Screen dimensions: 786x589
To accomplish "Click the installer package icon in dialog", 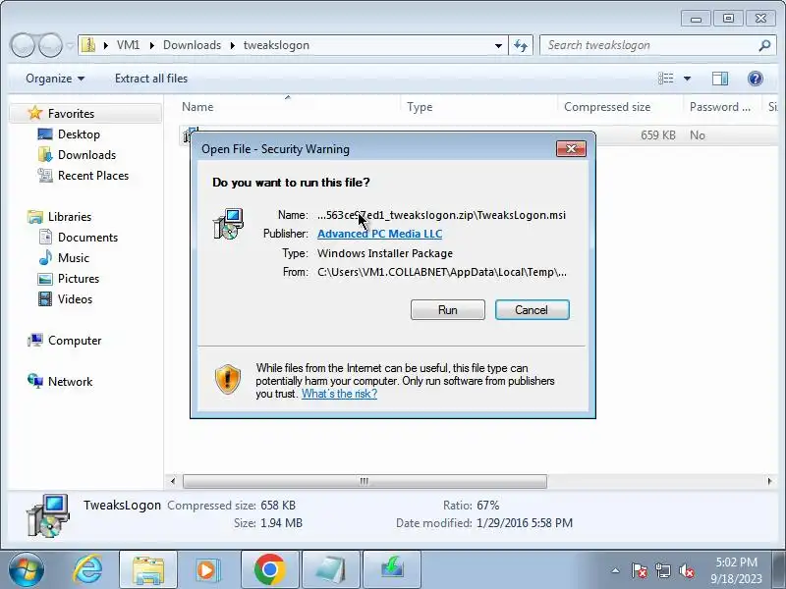I will 229,224.
